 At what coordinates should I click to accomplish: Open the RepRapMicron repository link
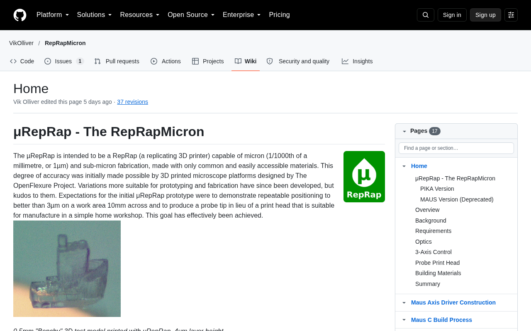65,43
